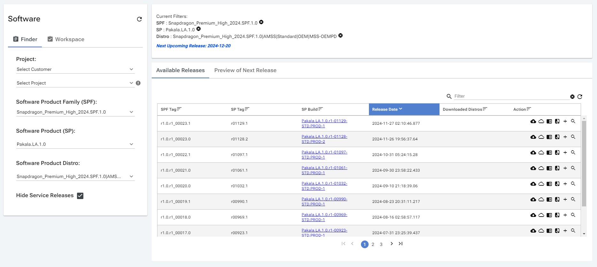The image size is (597, 267).
Task: Open the Pakala.LA.1.0.r1-01129-STD.PROD-1 build link
Action: pos(324,123)
